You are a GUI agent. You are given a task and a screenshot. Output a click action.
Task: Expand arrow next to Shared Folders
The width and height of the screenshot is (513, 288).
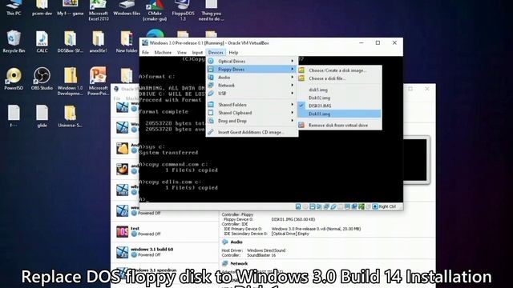tap(292, 105)
